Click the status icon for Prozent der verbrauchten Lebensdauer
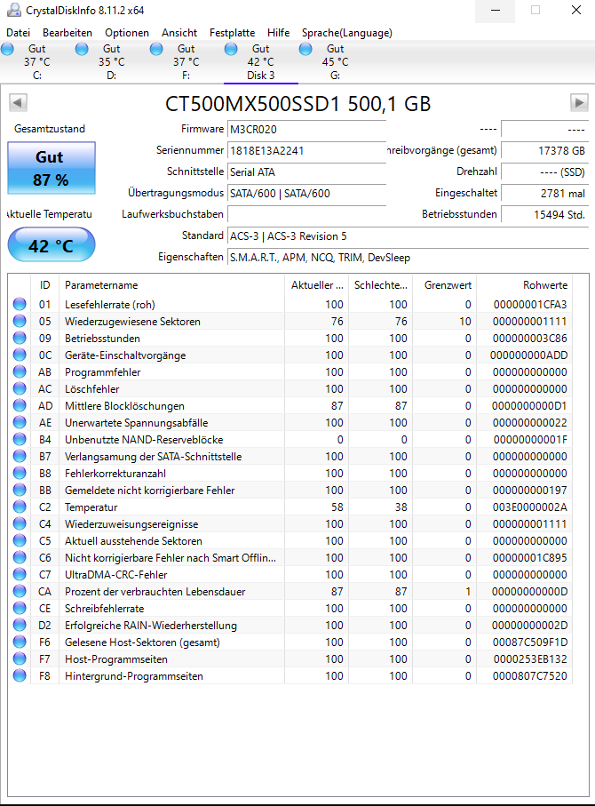 coord(20,591)
